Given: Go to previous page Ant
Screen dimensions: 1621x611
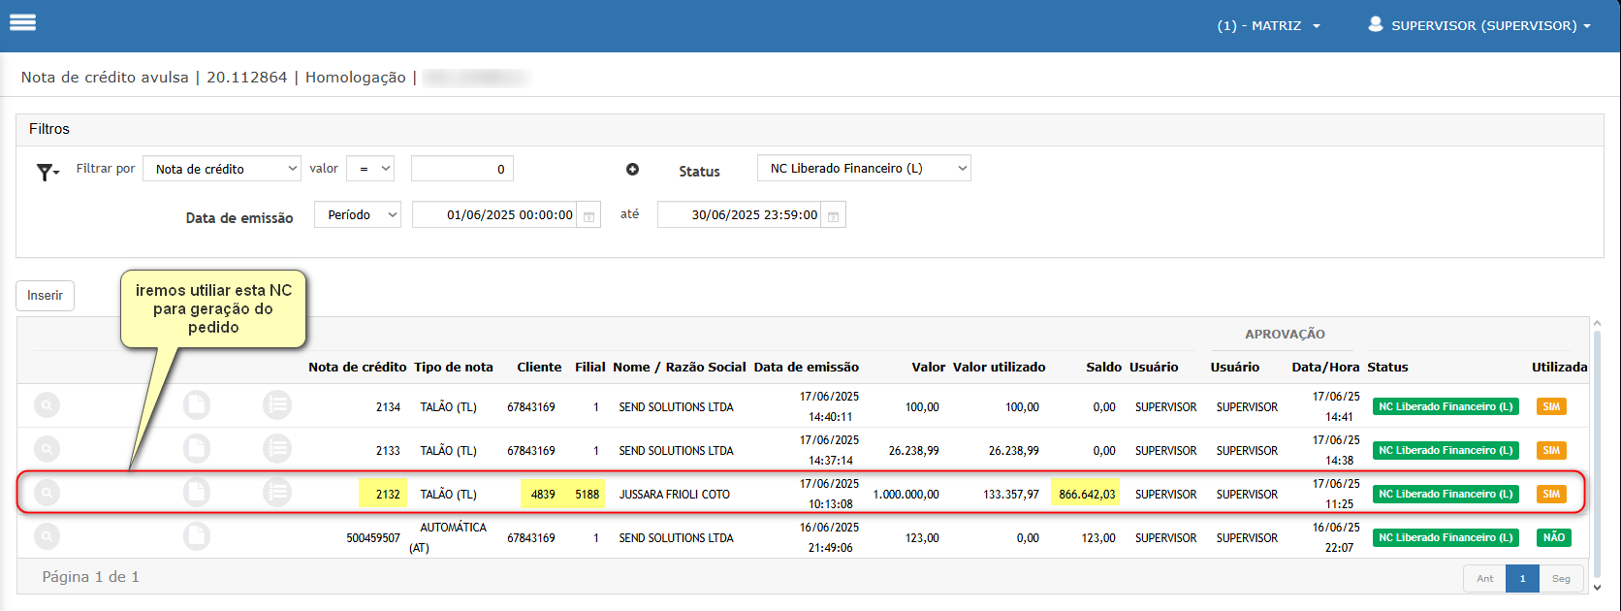Looking at the screenshot, I should (1484, 579).
